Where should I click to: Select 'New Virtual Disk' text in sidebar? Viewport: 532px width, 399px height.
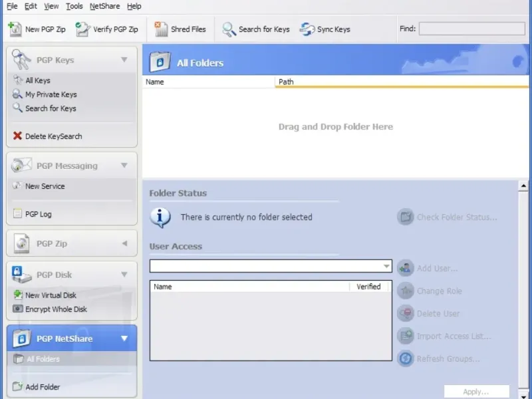tap(51, 295)
